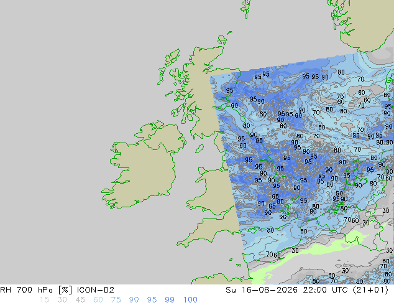
Task: Click the "22:00 UTC" time label
Action: (x=325, y=290)
